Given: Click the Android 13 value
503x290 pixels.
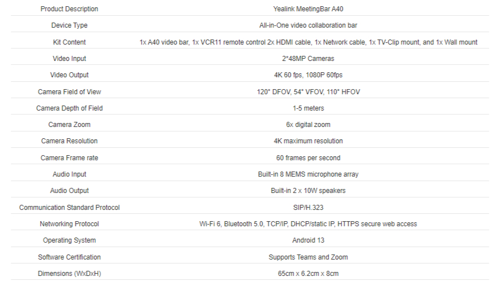Looking at the screenshot, I should tap(308, 240).
